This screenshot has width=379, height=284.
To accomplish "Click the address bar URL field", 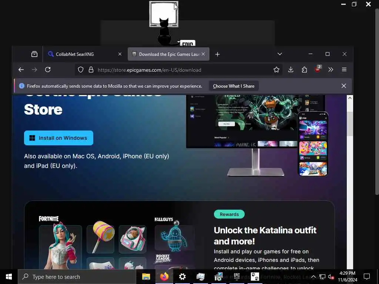I will coord(179,70).
